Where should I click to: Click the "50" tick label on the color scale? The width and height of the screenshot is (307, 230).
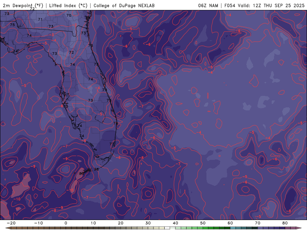[x=203, y=223]
